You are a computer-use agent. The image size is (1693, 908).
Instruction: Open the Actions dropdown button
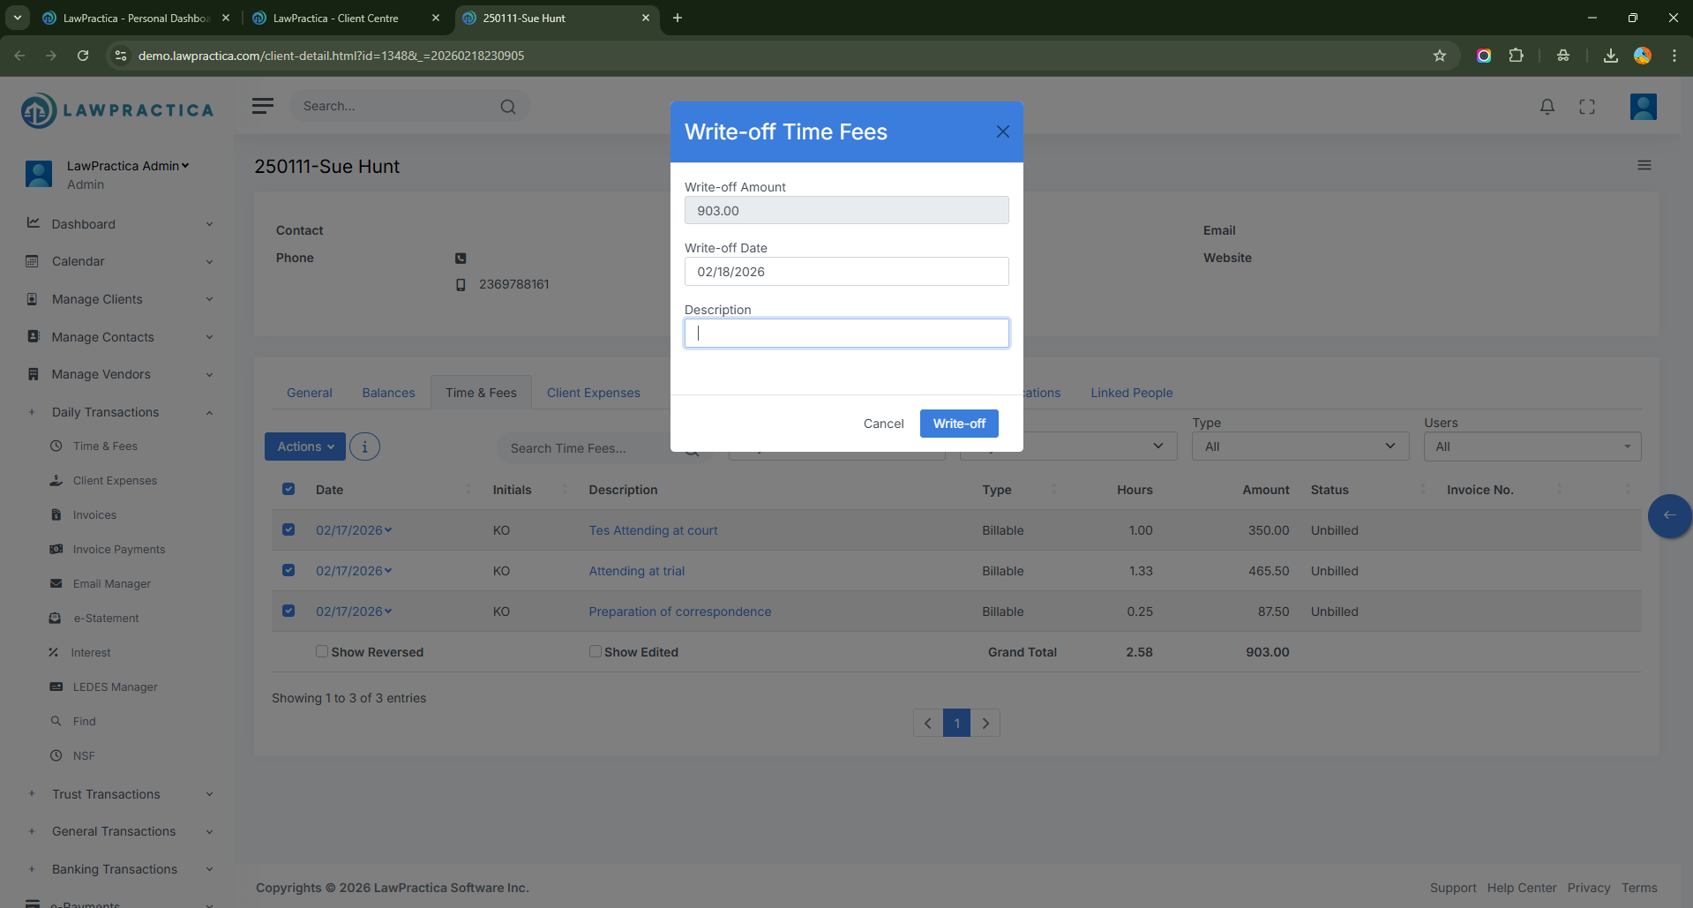305,446
